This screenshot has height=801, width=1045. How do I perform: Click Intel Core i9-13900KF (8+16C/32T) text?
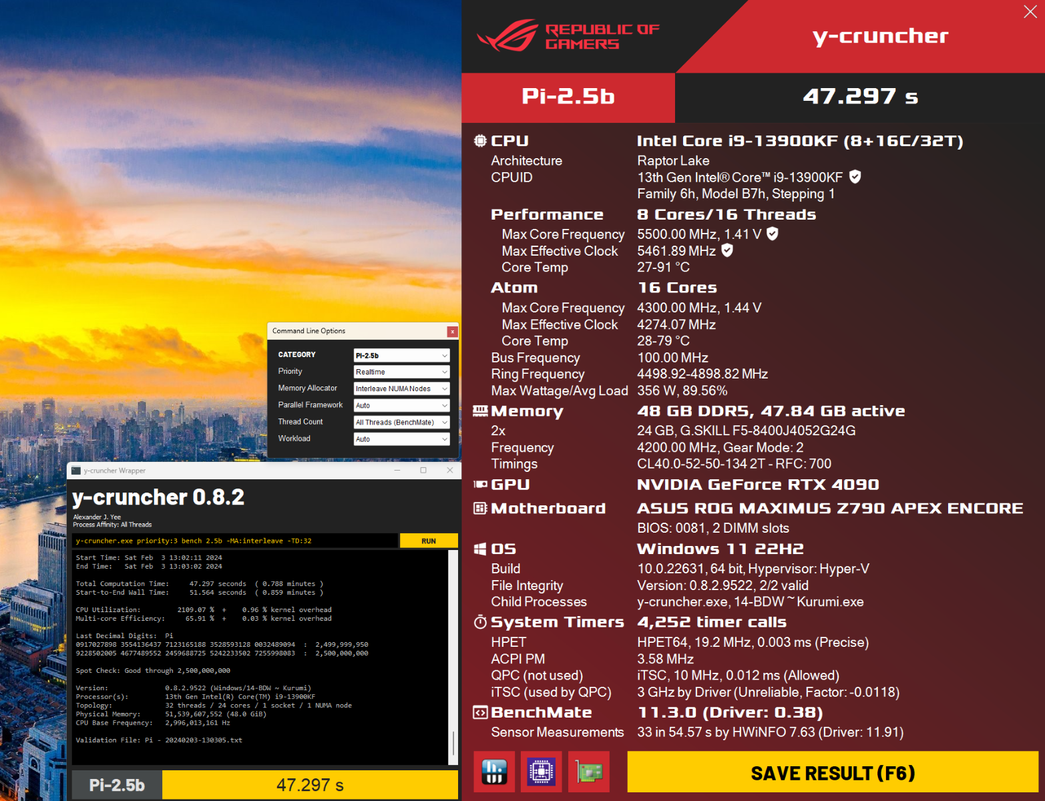coord(800,141)
